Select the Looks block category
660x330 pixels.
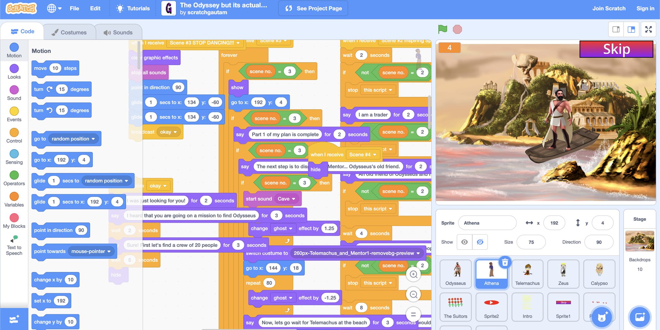point(14,72)
